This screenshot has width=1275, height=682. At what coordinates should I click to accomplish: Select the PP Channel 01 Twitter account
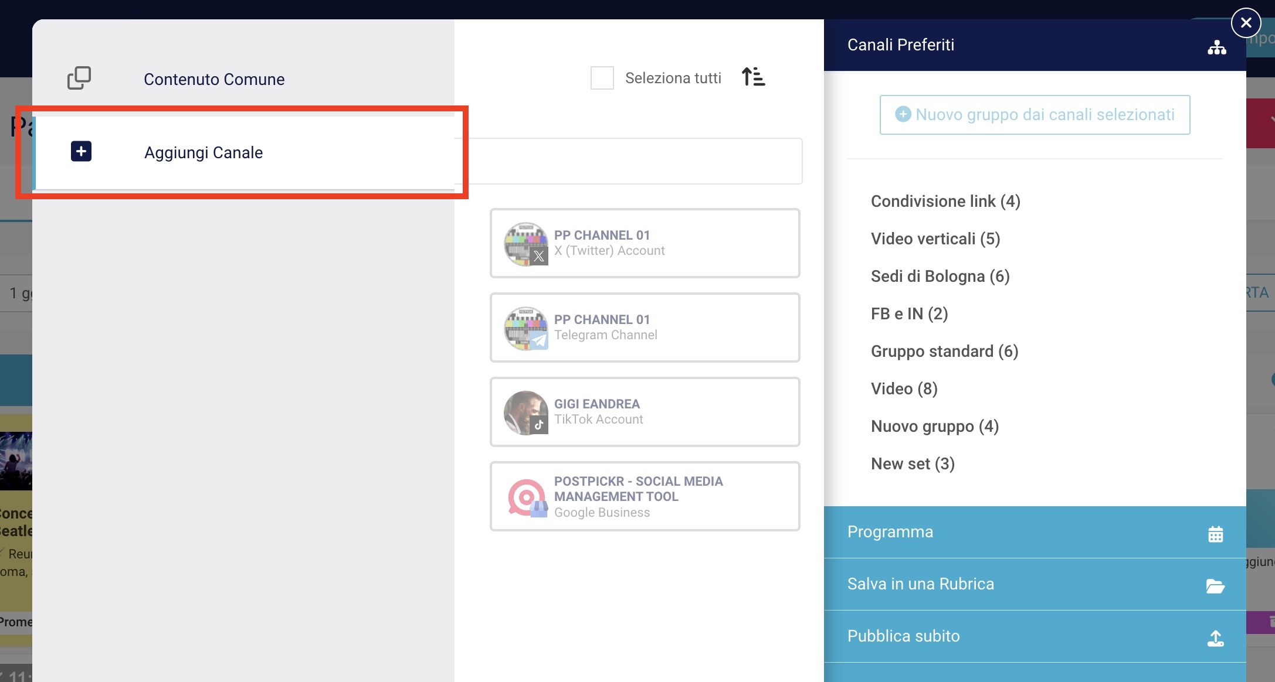pyautogui.click(x=645, y=243)
